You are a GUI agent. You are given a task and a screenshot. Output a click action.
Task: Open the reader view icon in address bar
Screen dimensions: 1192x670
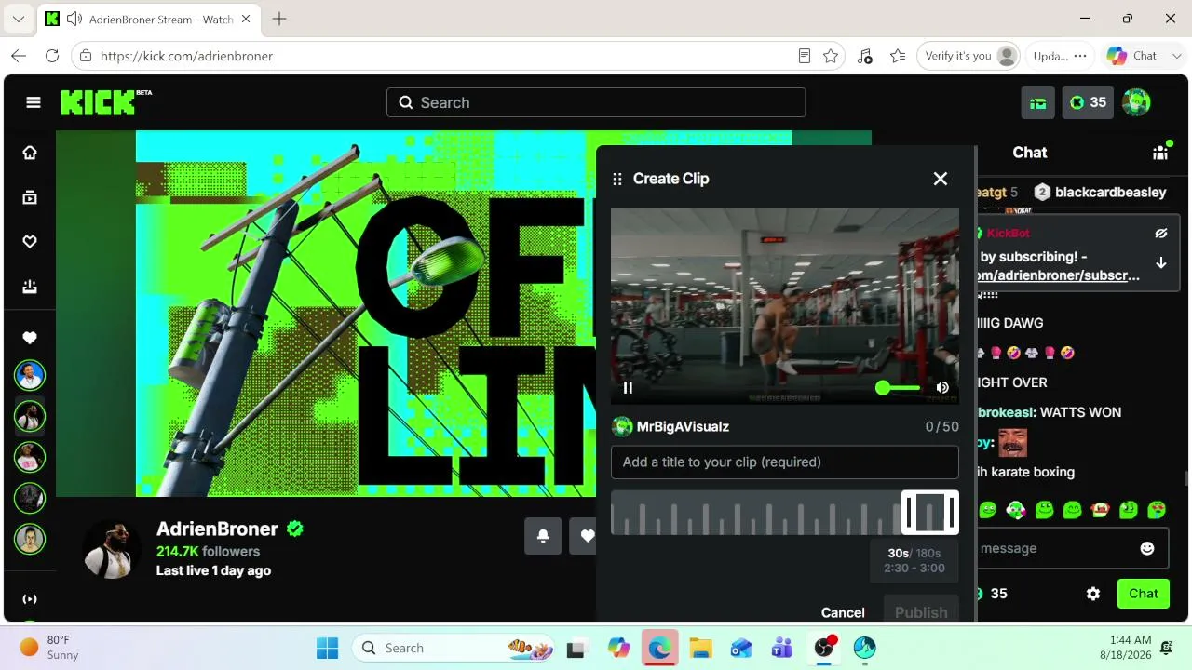point(805,56)
